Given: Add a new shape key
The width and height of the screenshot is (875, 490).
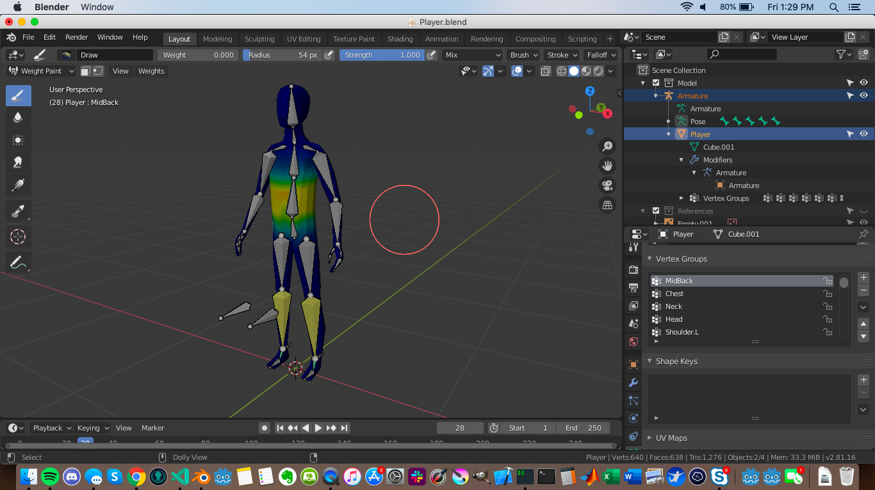Looking at the screenshot, I should pyautogui.click(x=863, y=380).
